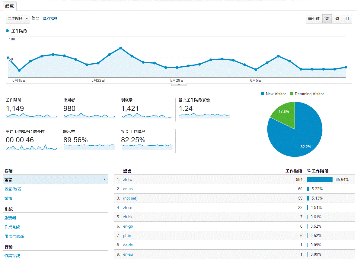Open the 瀏覽器 system report
357x259 pixels.
[x=10, y=218]
